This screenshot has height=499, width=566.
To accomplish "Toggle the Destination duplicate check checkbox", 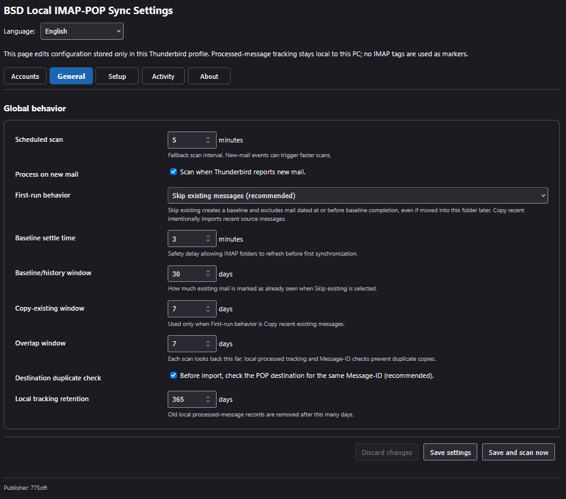I will pyautogui.click(x=174, y=375).
